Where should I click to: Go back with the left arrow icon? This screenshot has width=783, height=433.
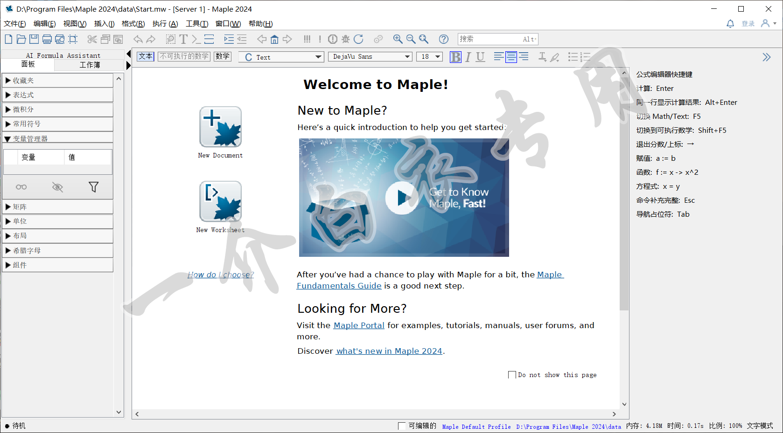[262, 39]
